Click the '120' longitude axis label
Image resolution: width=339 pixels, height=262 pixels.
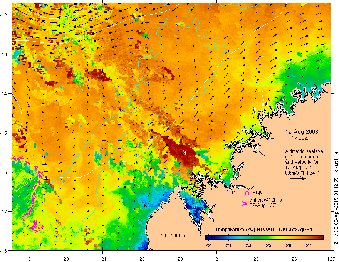pyautogui.click(x=65, y=259)
